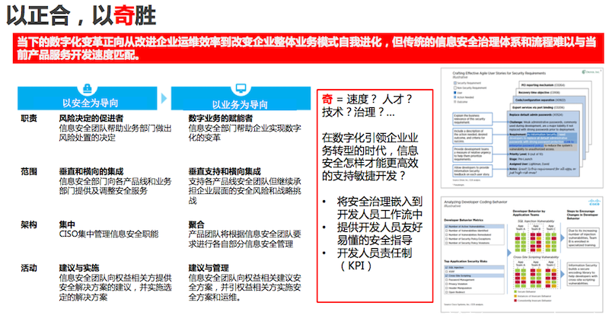Open the Export services via port binding card
Image resolution: width=609 pixels, height=331 pixels.
[547, 107]
